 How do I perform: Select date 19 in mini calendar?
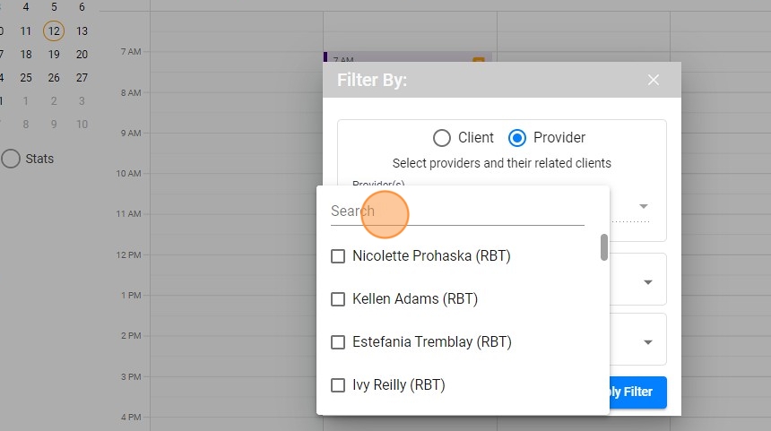(x=54, y=54)
